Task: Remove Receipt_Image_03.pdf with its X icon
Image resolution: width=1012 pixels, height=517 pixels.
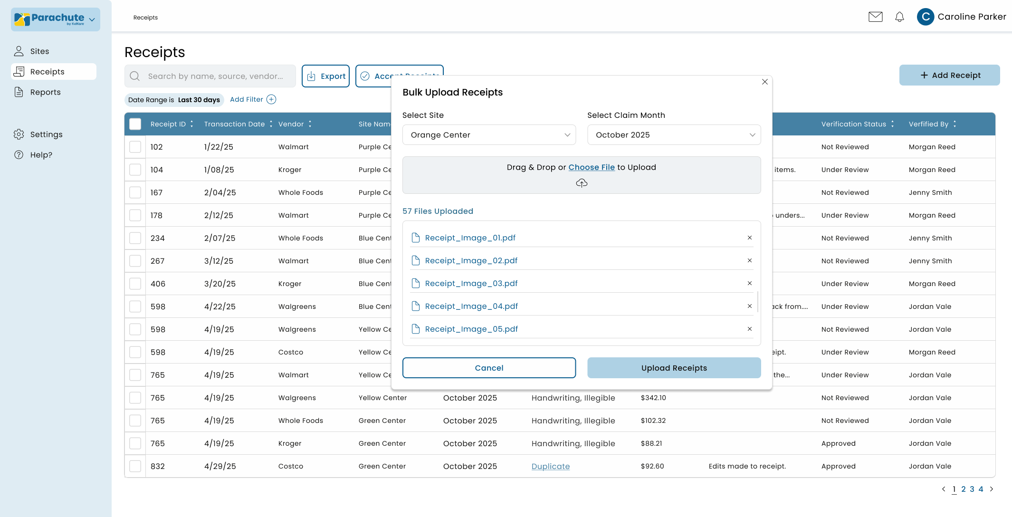Action: click(750, 283)
